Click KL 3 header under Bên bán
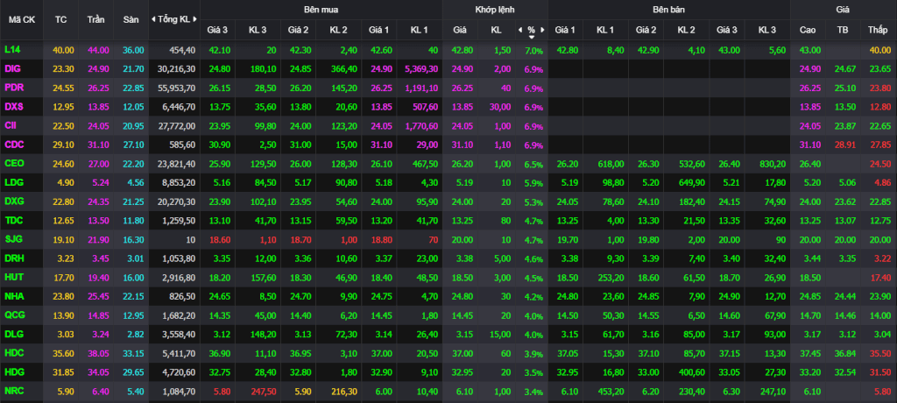 point(767,30)
